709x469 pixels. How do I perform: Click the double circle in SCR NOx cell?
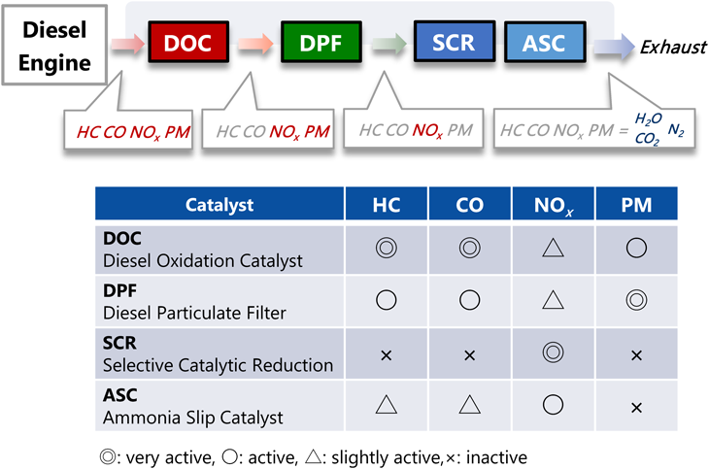tap(553, 352)
